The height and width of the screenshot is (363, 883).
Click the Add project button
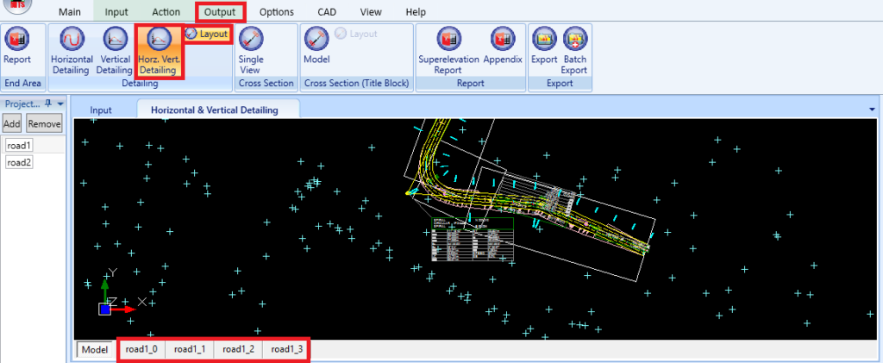(12, 124)
